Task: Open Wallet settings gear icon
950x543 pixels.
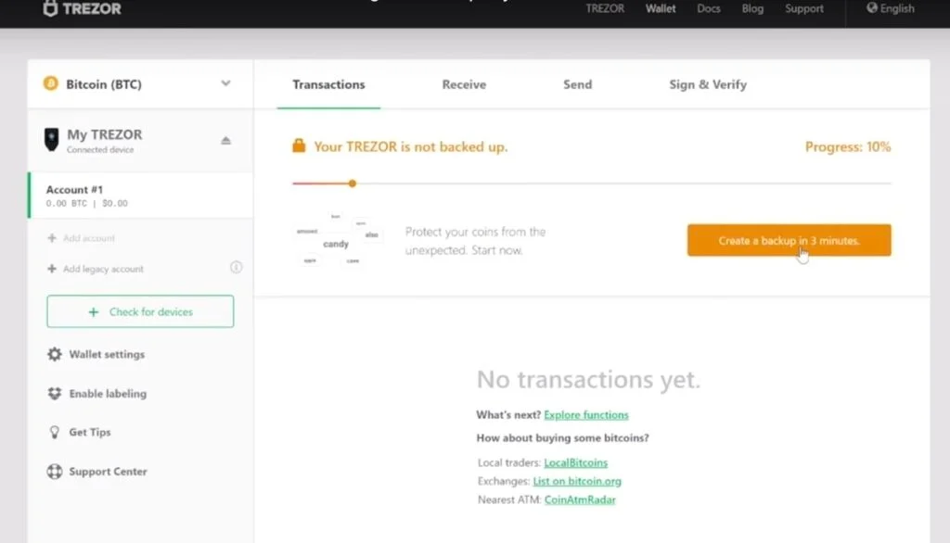Action: point(55,354)
